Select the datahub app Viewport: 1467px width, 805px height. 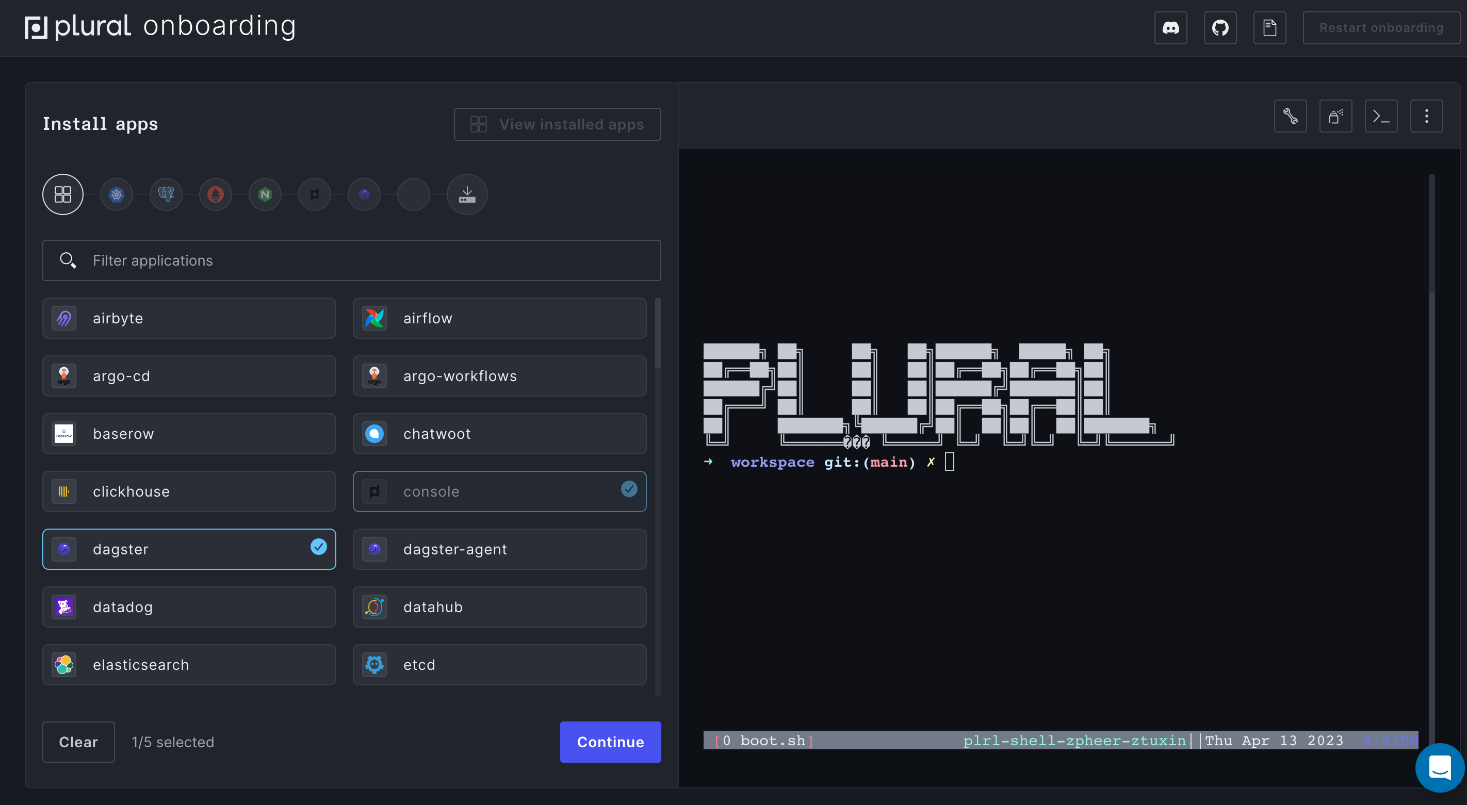[499, 607]
